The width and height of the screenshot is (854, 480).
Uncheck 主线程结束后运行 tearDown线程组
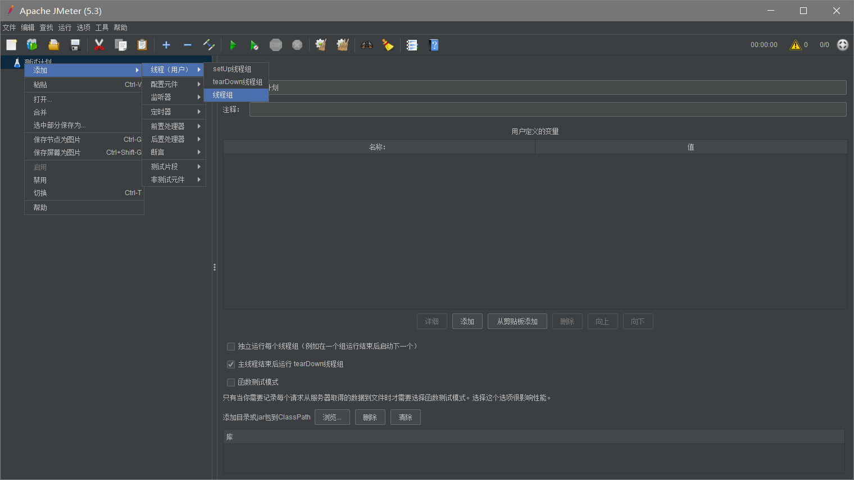[x=231, y=364]
